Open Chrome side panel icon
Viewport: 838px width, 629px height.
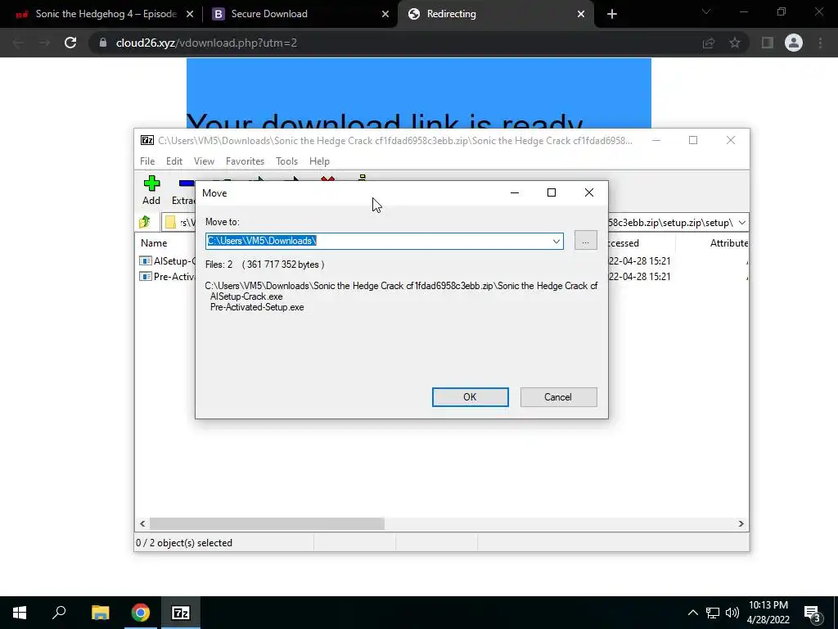pyautogui.click(x=768, y=43)
